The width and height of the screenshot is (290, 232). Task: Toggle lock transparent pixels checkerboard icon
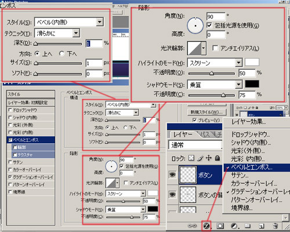[191, 158]
